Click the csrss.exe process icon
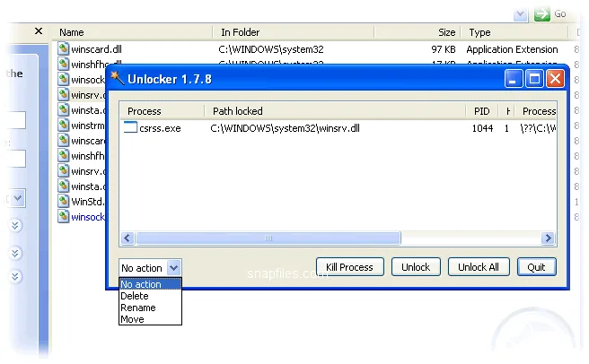The image size is (589, 364). (x=130, y=127)
